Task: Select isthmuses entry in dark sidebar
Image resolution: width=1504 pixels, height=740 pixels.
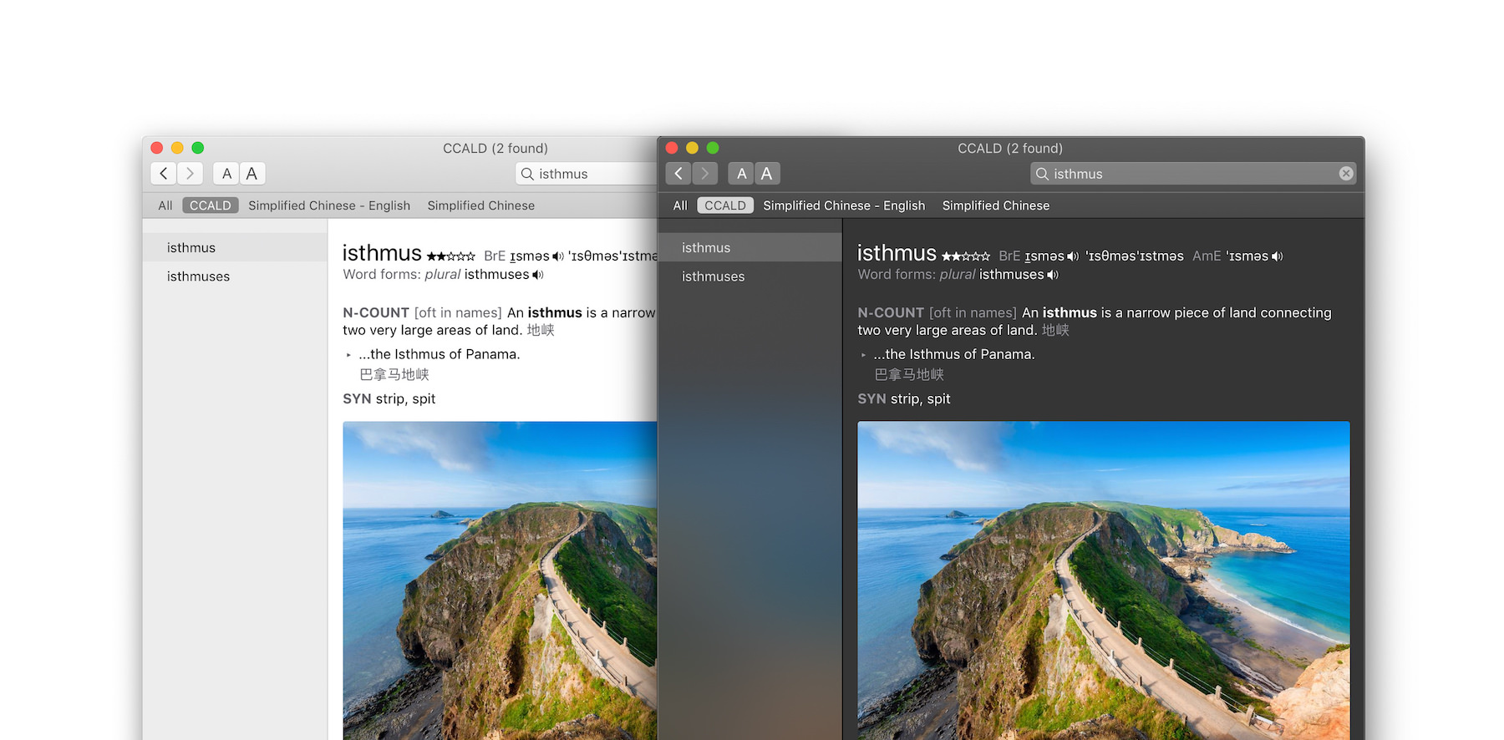Action: point(713,276)
